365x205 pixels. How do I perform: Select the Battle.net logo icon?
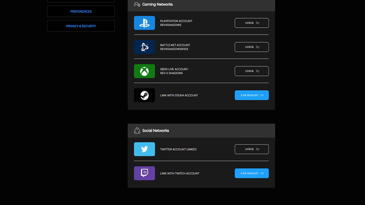[144, 47]
